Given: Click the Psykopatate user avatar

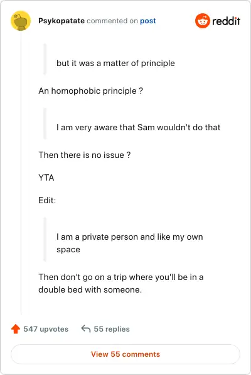Looking at the screenshot, I should click(21, 21).
